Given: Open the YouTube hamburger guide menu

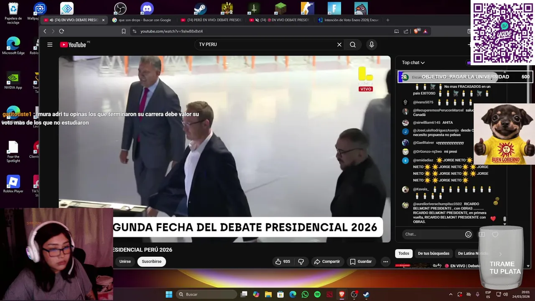Looking at the screenshot, I should pos(50,45).
